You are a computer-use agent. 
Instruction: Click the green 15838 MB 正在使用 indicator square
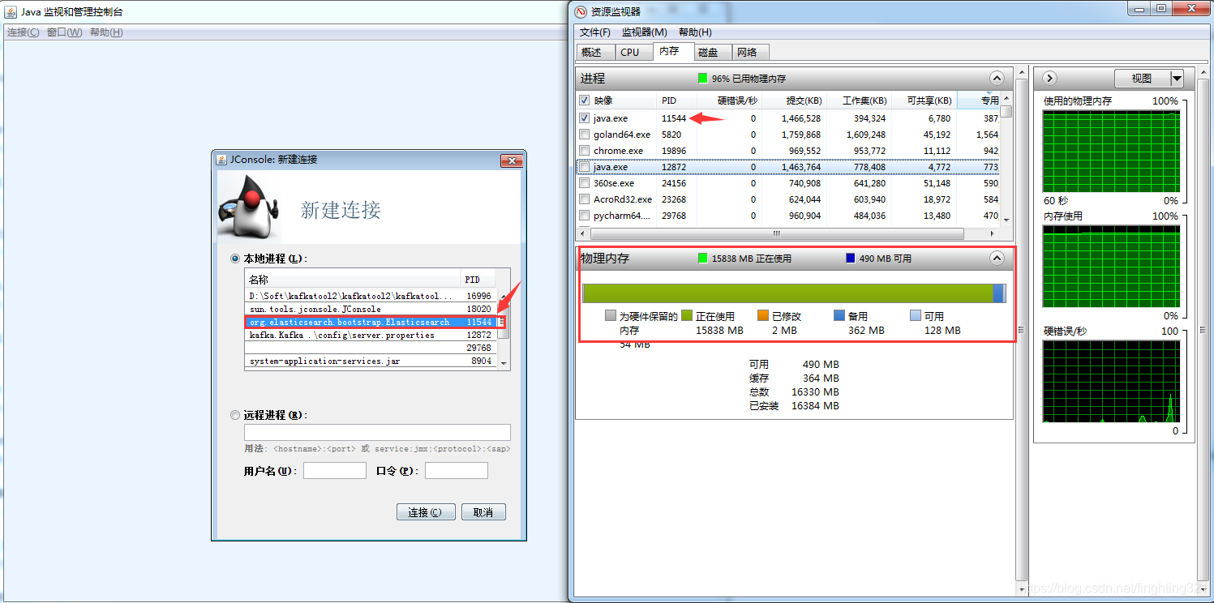pyautogui.click(x=703, y=259)
